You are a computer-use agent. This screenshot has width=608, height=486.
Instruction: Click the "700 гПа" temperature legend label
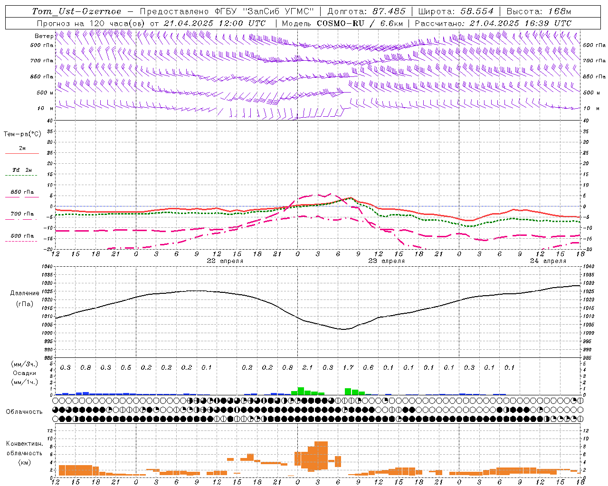(22, 214)
